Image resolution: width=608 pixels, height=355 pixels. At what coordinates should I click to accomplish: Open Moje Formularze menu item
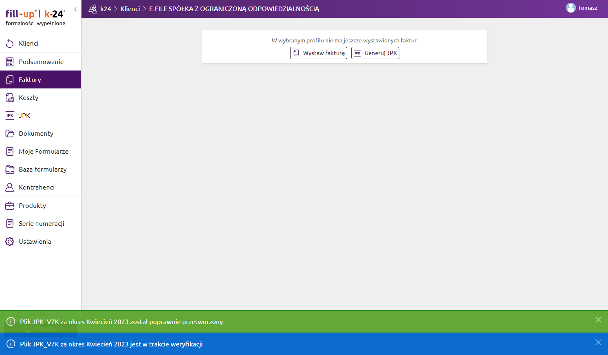point(43,152)
